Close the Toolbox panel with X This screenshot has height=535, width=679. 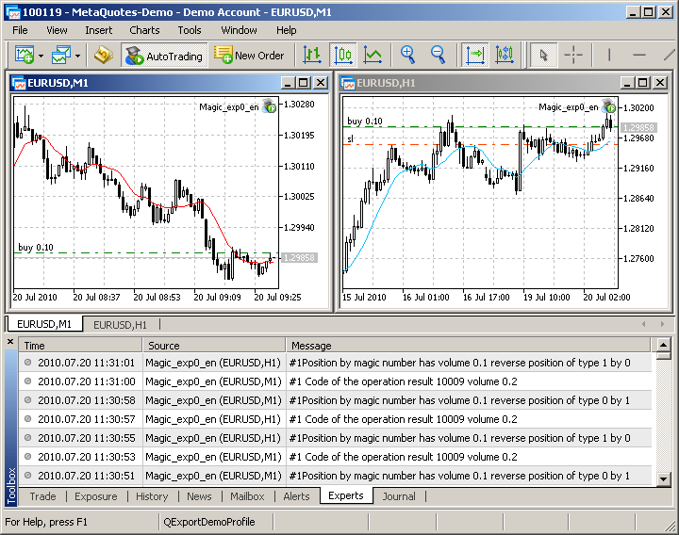click(x=10, y=342)
